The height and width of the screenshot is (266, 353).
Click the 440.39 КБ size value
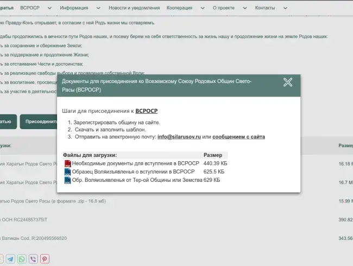click(x=215, y=163)
